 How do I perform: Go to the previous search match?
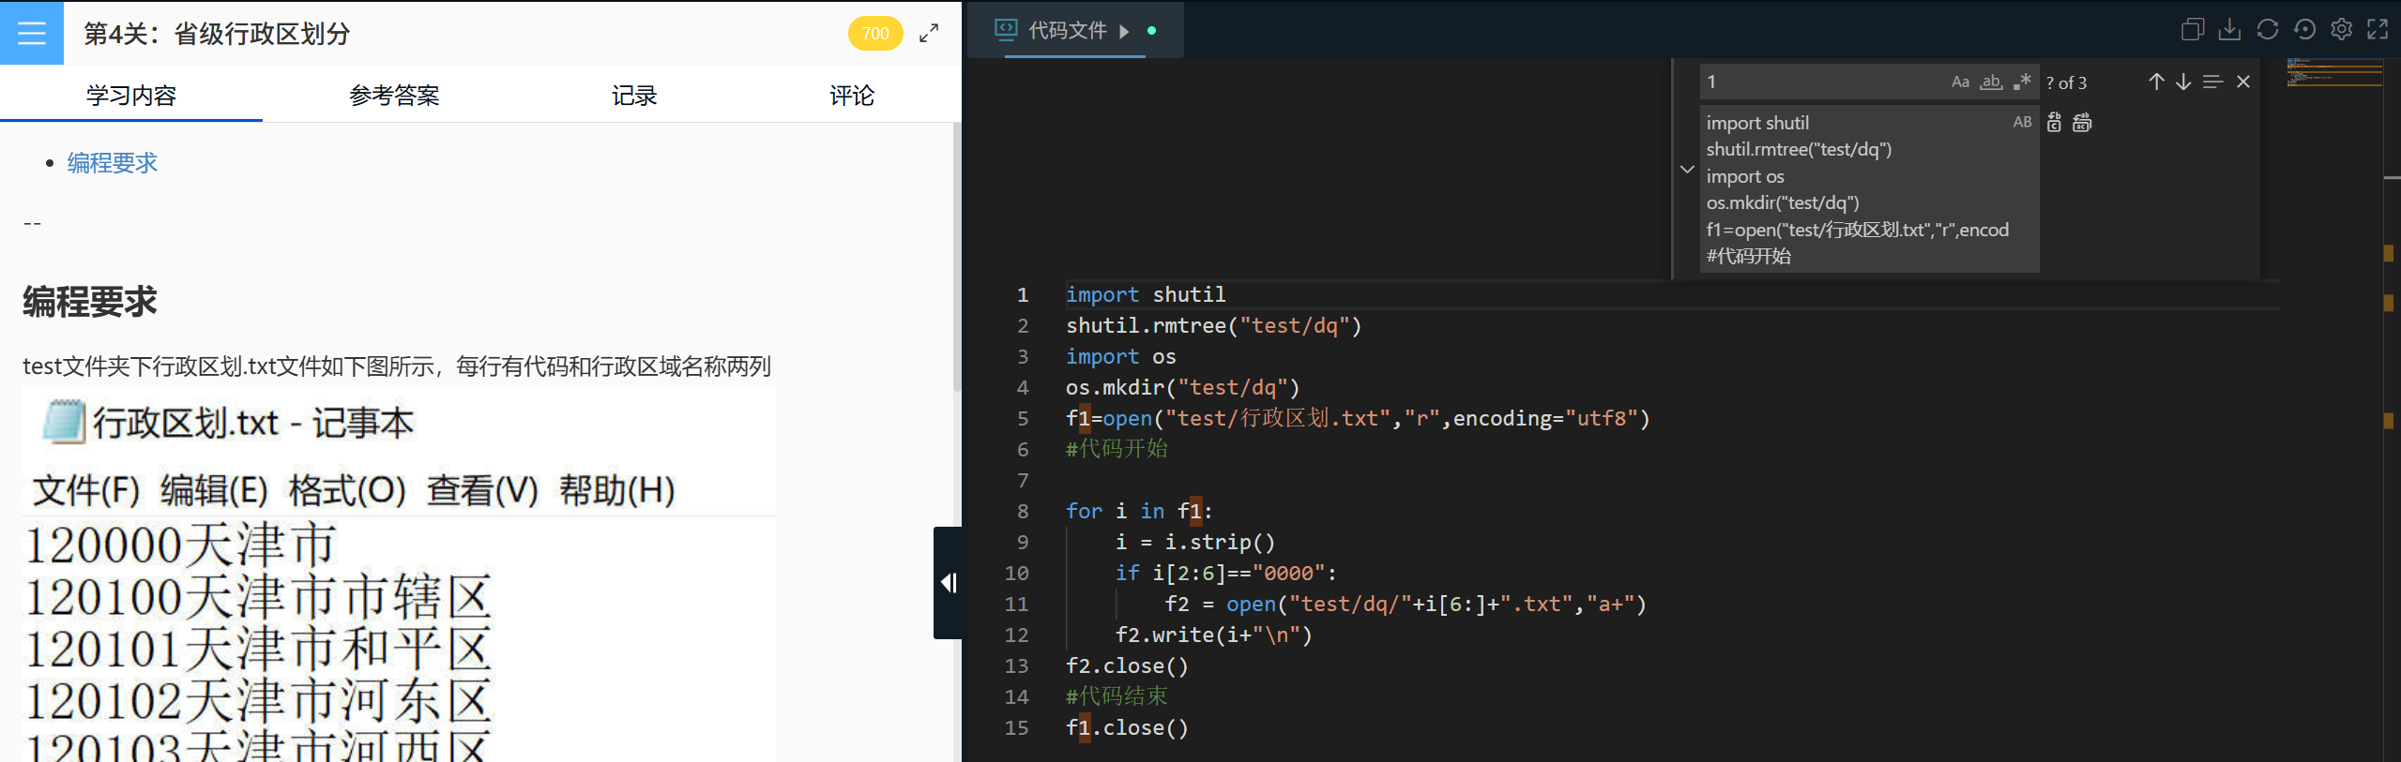(x=2156, y=82)
